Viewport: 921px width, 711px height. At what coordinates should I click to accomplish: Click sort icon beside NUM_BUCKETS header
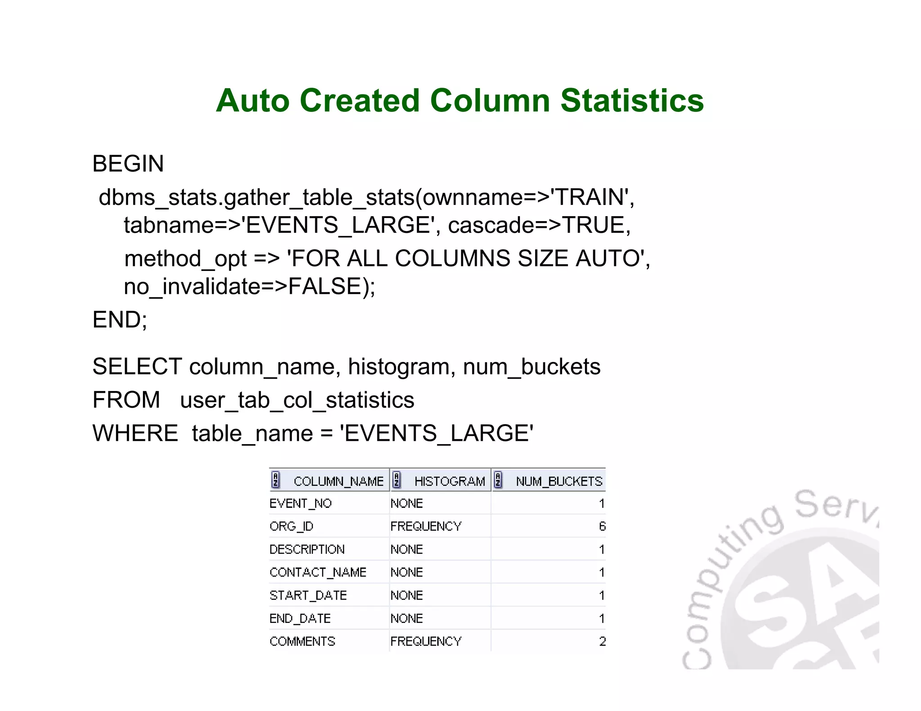click(498, 480)
